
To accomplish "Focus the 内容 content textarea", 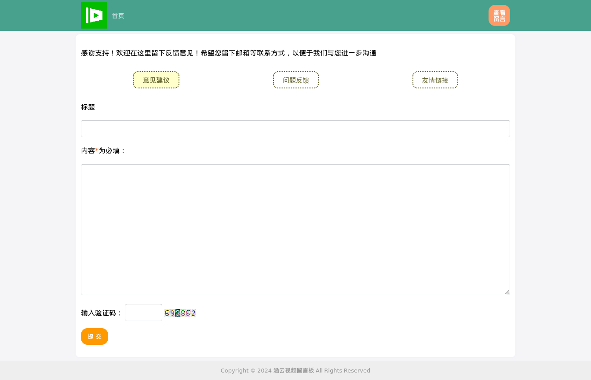I will click(295, 230).
